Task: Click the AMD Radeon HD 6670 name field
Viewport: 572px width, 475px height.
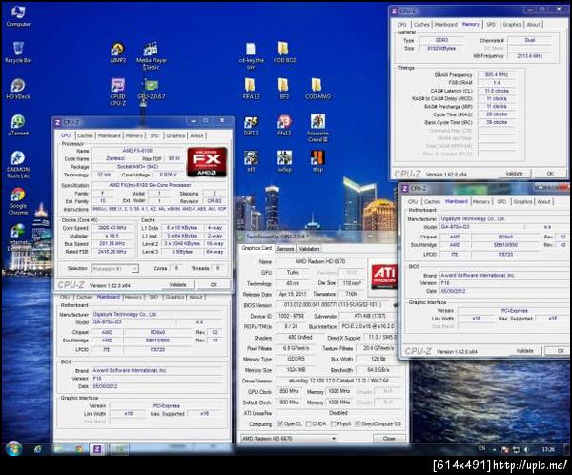Action: [x=320, y=261]
